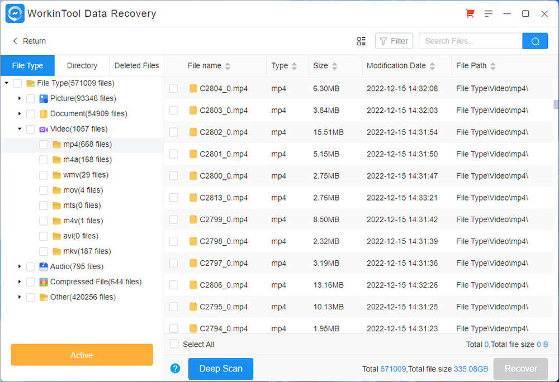Check the mov(4 files) checkbox
The image size is (559, 382).
click(x=44, y=190)
